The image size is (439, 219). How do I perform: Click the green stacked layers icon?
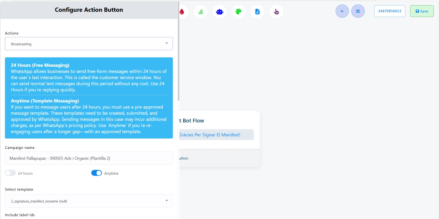click(x=201, y=12)
